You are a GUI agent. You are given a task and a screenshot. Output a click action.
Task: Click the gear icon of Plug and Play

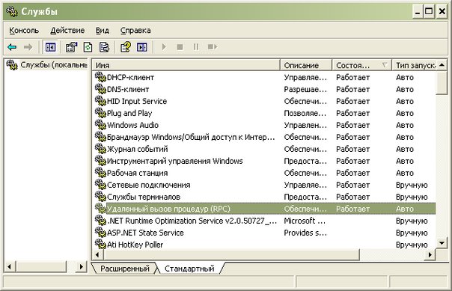pos(100,113)
